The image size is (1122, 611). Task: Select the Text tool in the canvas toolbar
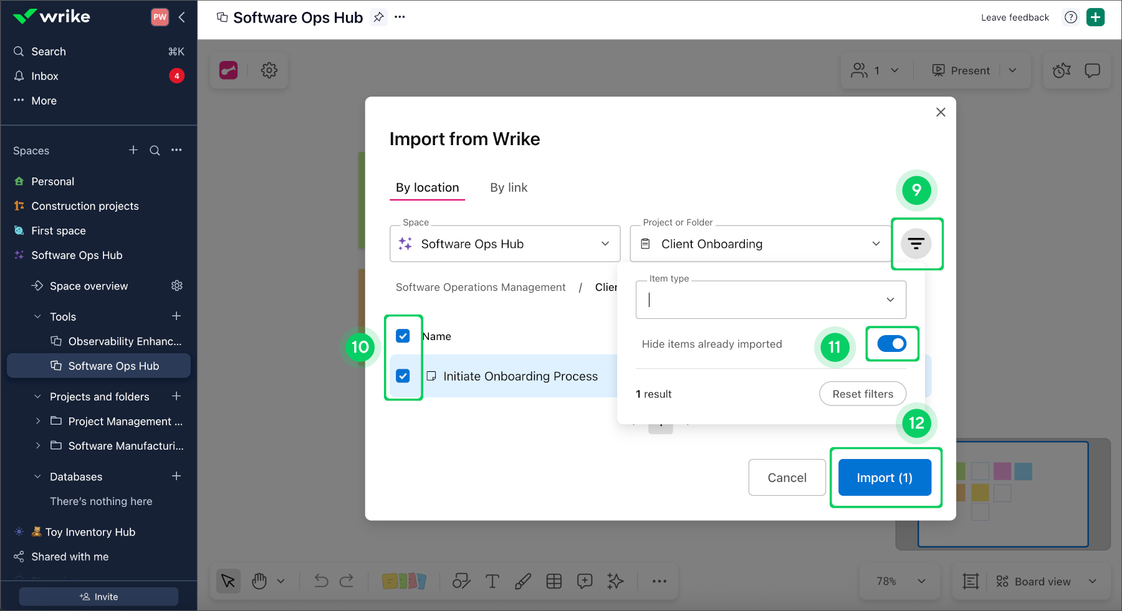[492, 581]
